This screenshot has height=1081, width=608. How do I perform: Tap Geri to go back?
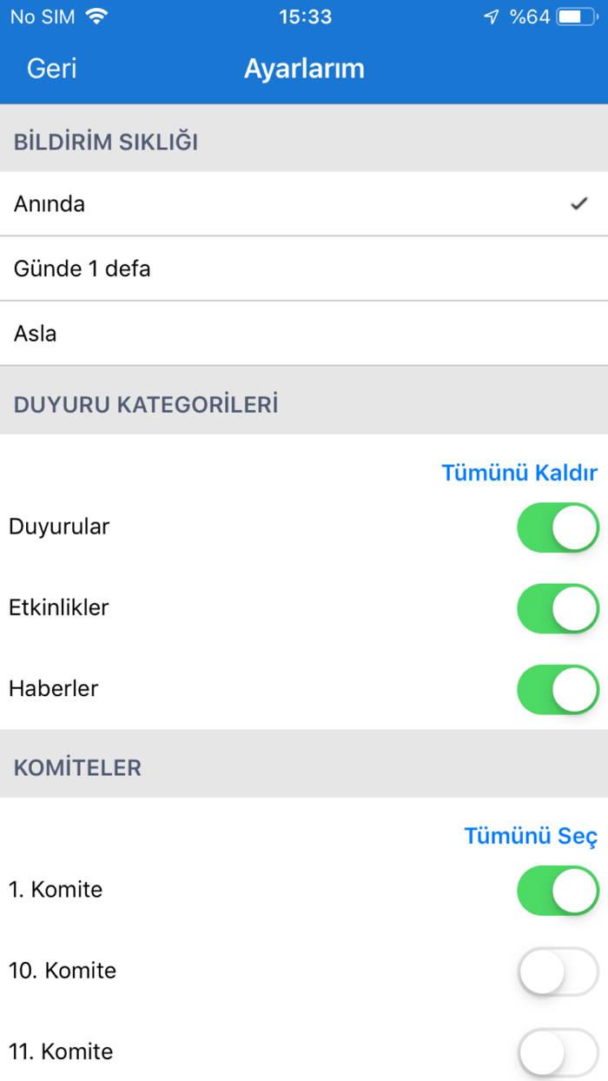click(50, 69)
